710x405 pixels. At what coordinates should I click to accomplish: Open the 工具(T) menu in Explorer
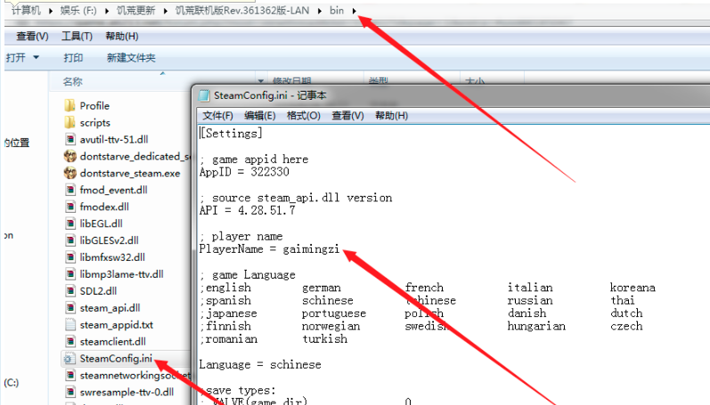pyautogui.click(x=77, y=36)
